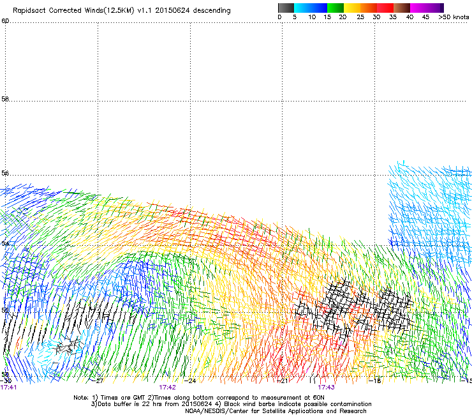Viewport: 472px width, 415px height.
Task: Click the NOAA/NESDIS credit line
Action: point(276,411)
